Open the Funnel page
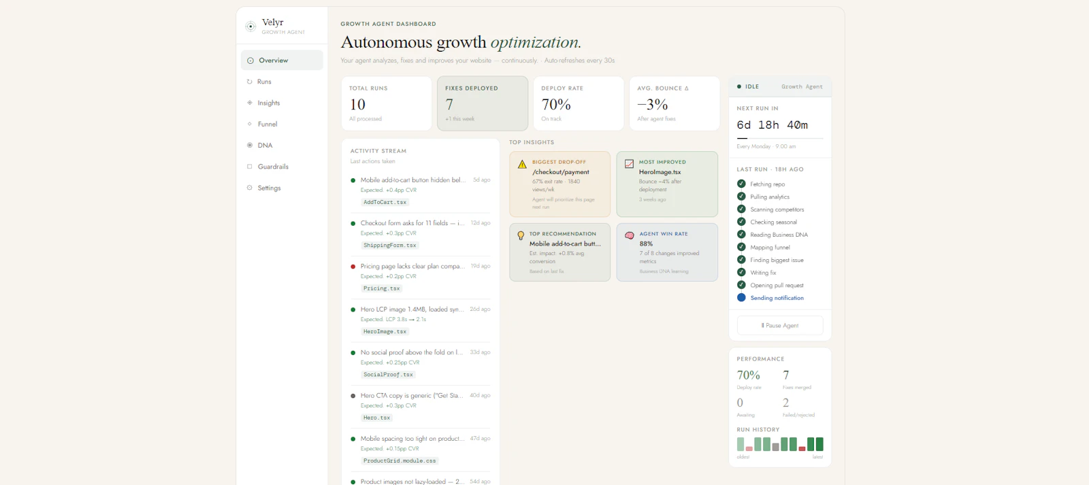1089x485 pixels. pyautogui.click(x=282, y=124)
